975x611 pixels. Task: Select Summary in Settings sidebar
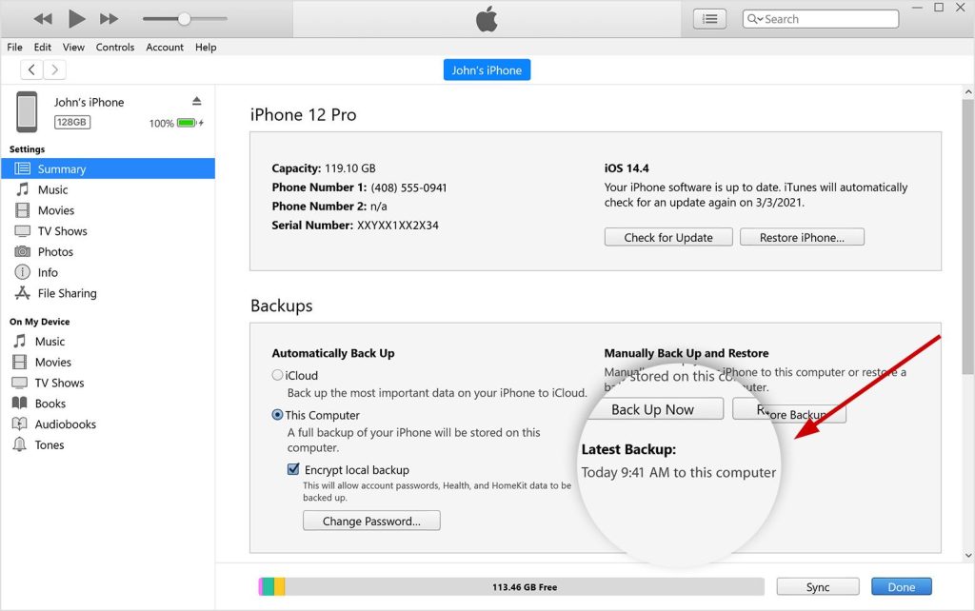[x=109, y=168]
